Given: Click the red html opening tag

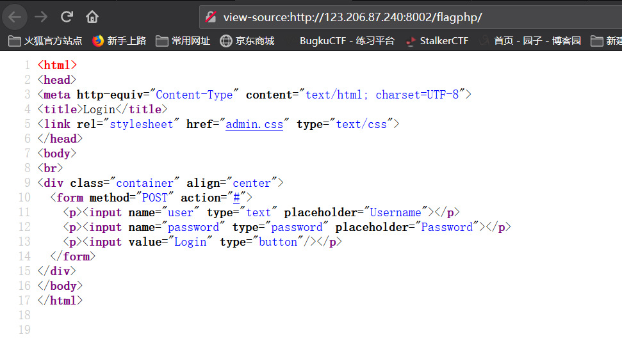Looking at the screenshot, I should (57, 65).
